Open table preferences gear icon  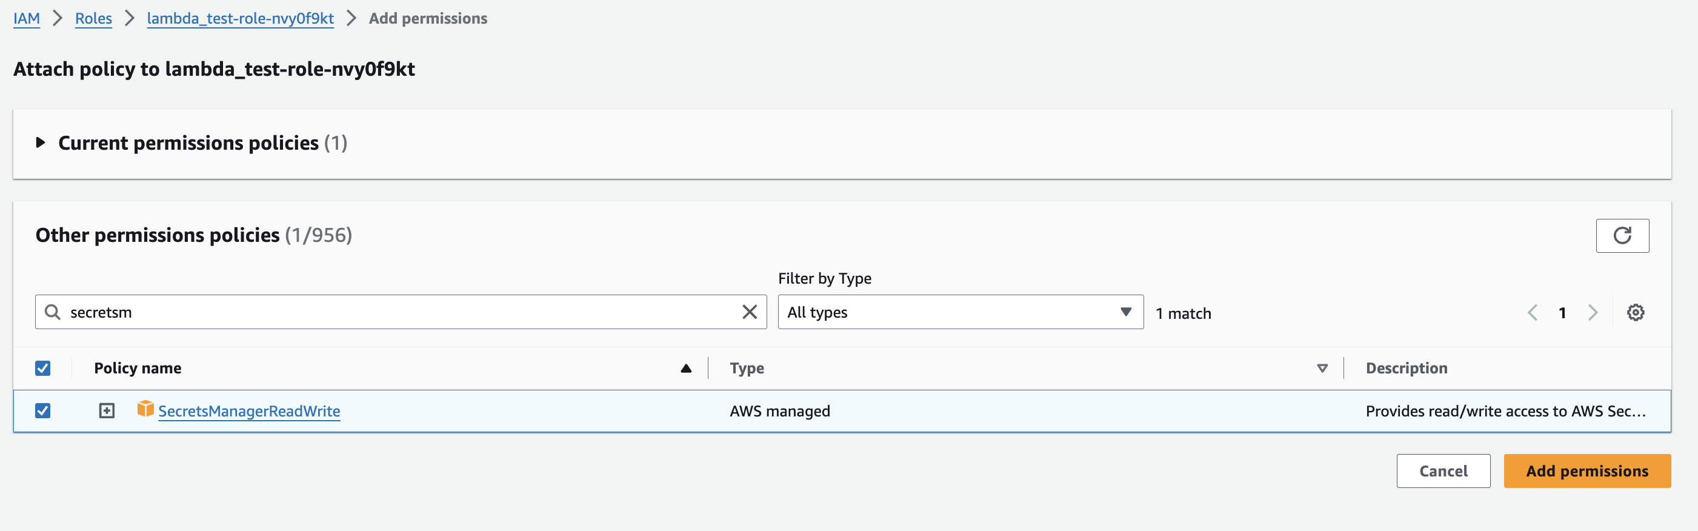(1635, 313)
